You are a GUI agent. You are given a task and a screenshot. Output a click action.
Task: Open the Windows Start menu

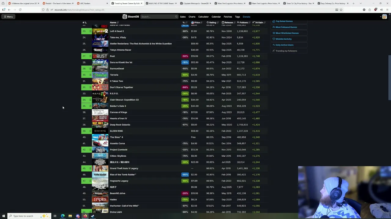(x=3, y=216)
